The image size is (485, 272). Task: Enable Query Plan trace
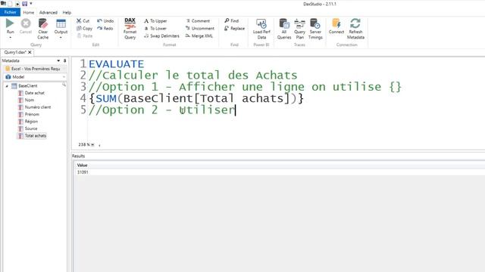click(299, 29)
